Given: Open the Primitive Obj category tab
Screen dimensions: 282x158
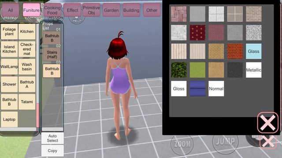Looking at the screenshot, I should pyautogui.click(x=91, y=10).
